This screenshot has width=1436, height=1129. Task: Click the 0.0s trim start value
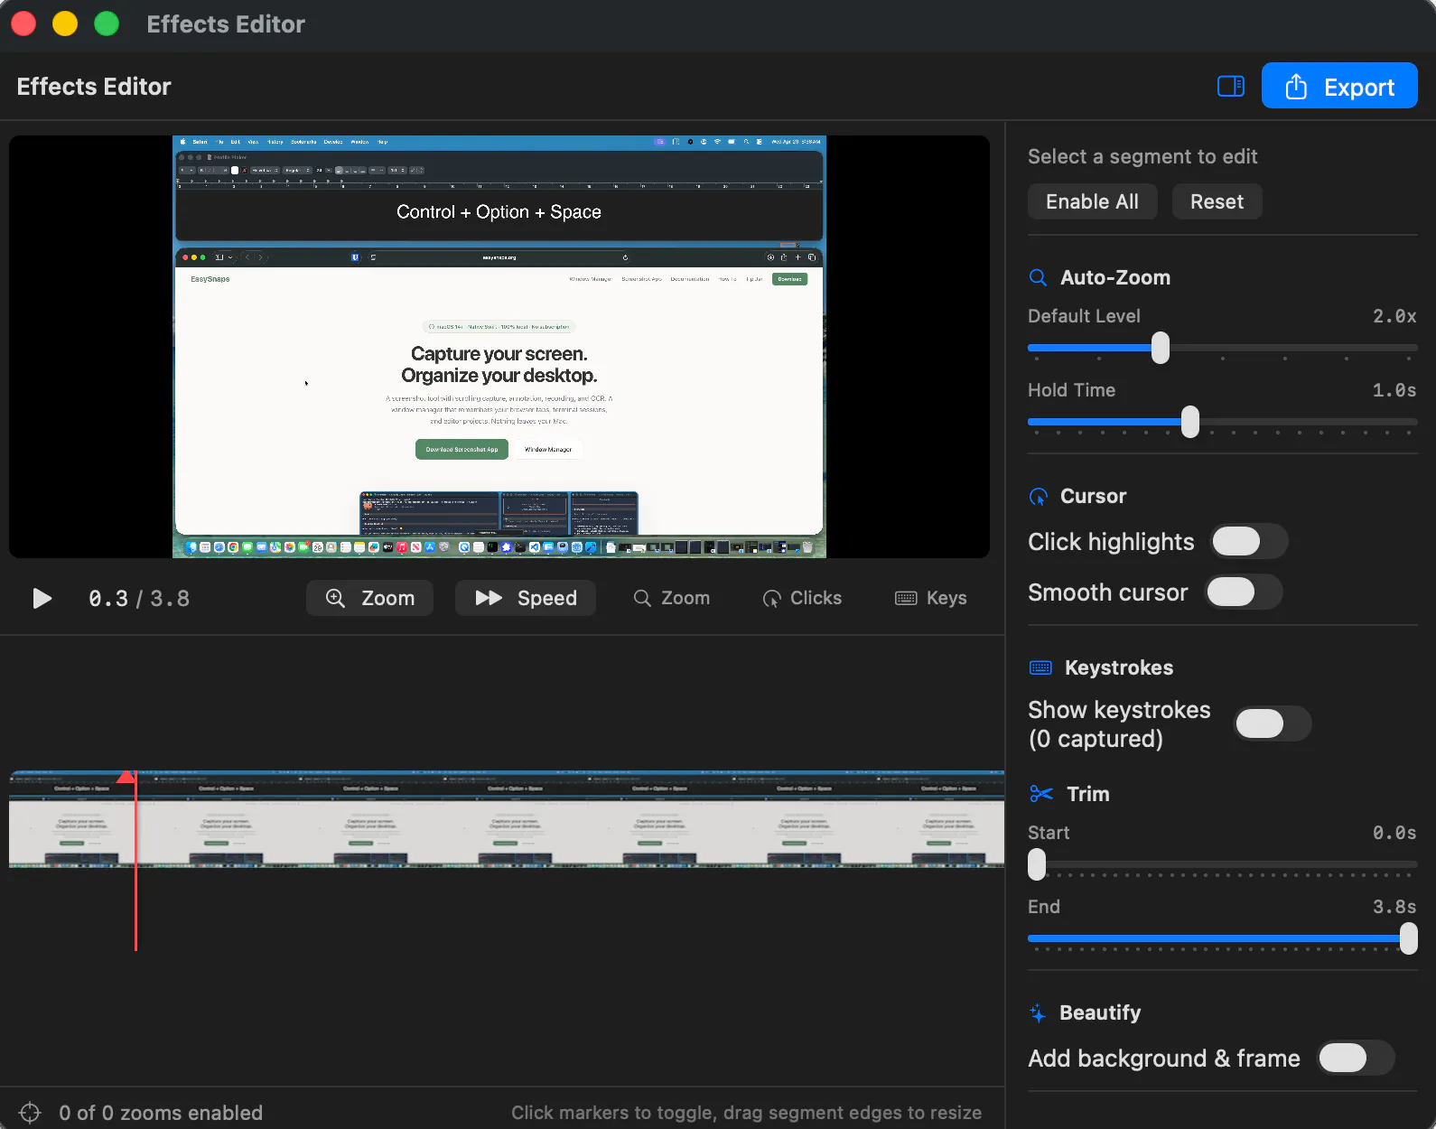pyautogui.click(x=1394, y=833)
